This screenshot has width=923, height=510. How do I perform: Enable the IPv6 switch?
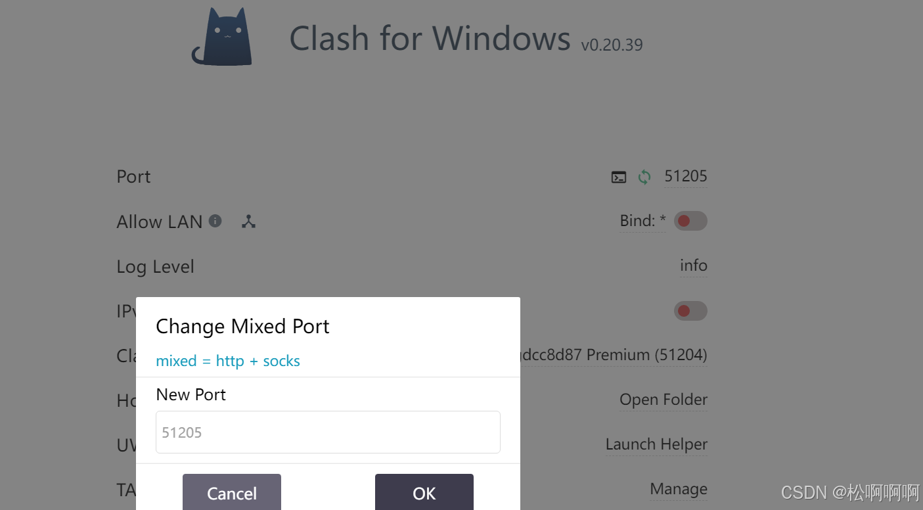coord(690,311)
